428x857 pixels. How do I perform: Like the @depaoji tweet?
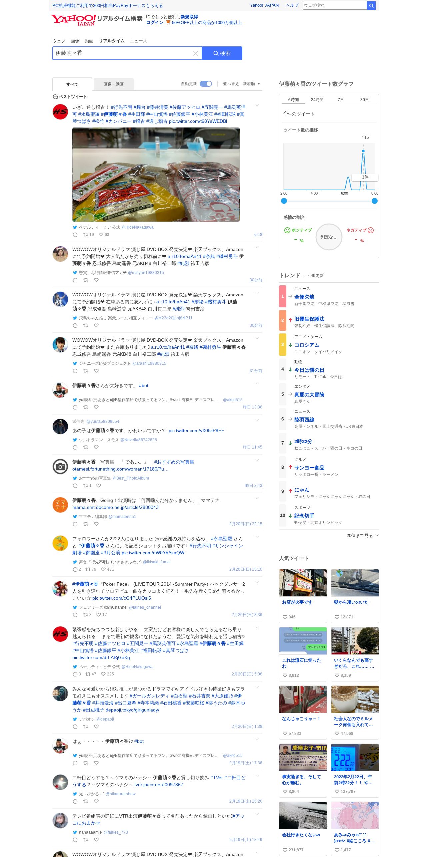point(96,727)
